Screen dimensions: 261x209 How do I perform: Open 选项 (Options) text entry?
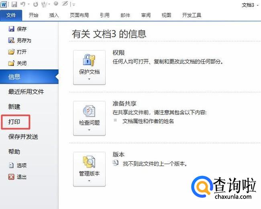click(22, 165)
